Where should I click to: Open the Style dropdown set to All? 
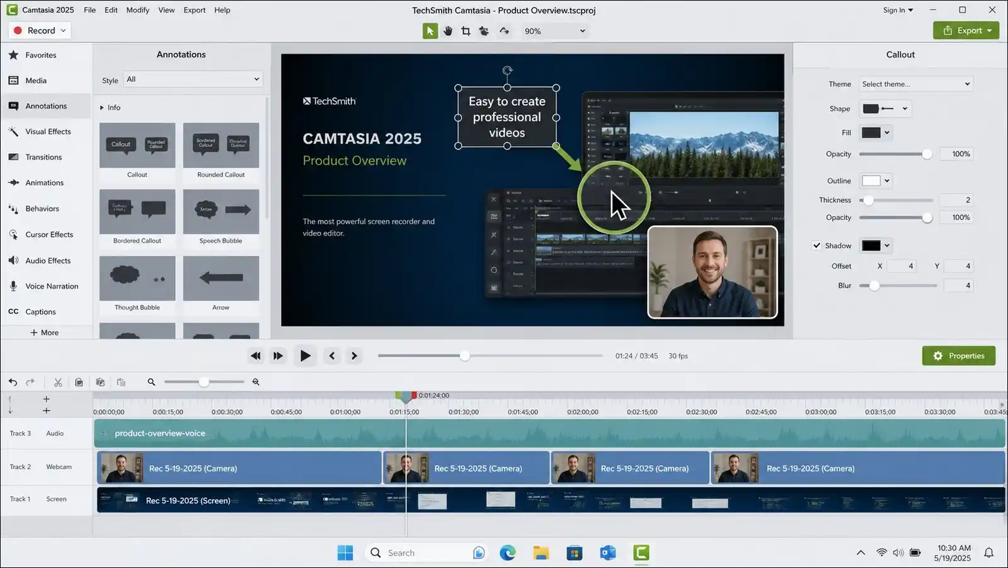coord(193,79)
